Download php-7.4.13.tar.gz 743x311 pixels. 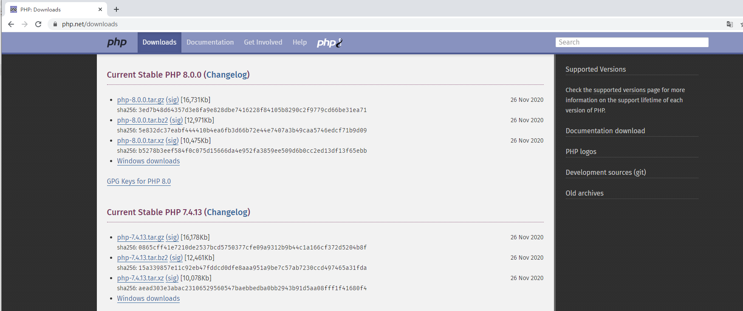pyautogui.click(x=141, y=237)
